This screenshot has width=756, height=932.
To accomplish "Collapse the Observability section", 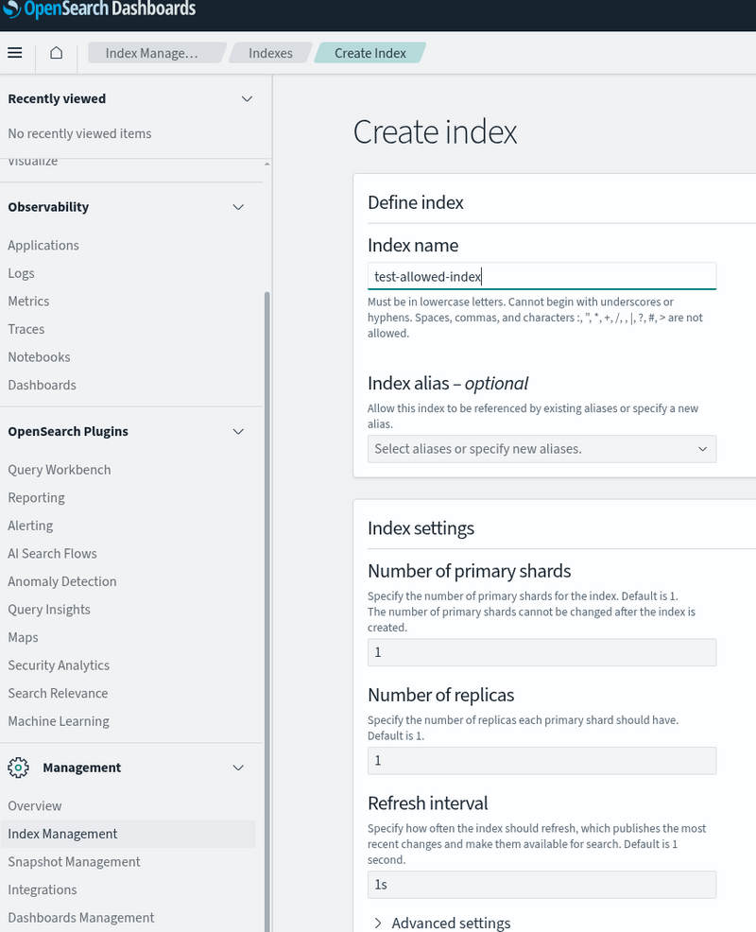I will click(x=238, y=207).
